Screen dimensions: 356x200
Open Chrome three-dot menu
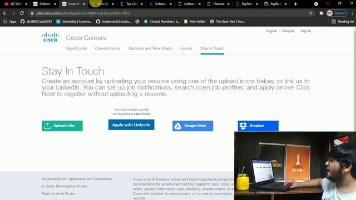point(352,13)
